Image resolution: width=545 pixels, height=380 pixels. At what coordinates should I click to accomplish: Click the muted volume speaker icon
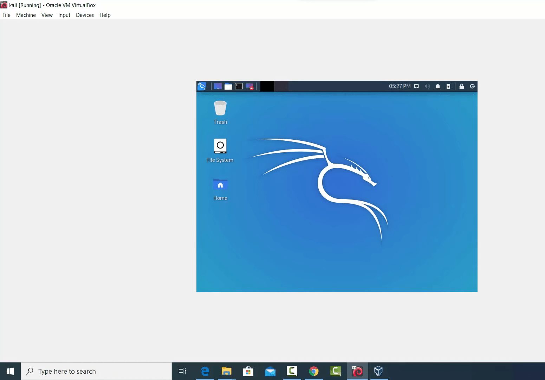point(427,86)
